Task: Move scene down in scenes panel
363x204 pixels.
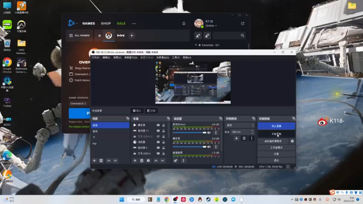Action: 115,160
